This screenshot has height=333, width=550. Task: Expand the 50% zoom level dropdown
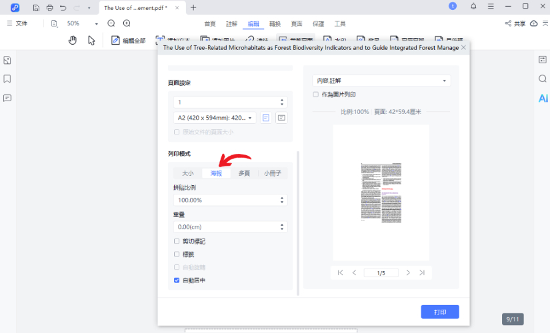click(97, 24)
